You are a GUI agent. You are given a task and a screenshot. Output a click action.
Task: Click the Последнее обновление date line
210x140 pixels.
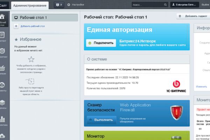[113, 77]
